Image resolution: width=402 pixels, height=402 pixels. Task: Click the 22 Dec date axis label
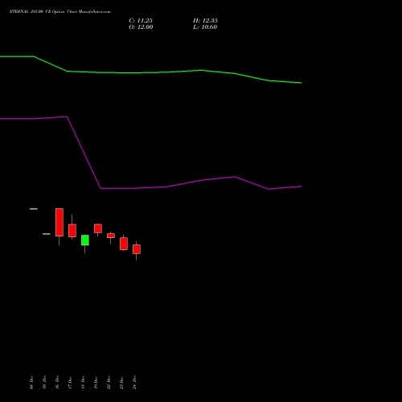(109, 383)
